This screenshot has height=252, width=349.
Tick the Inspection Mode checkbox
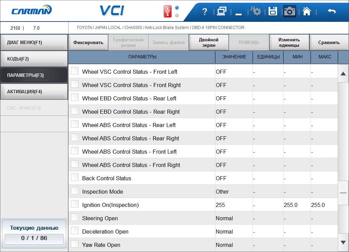75,191
